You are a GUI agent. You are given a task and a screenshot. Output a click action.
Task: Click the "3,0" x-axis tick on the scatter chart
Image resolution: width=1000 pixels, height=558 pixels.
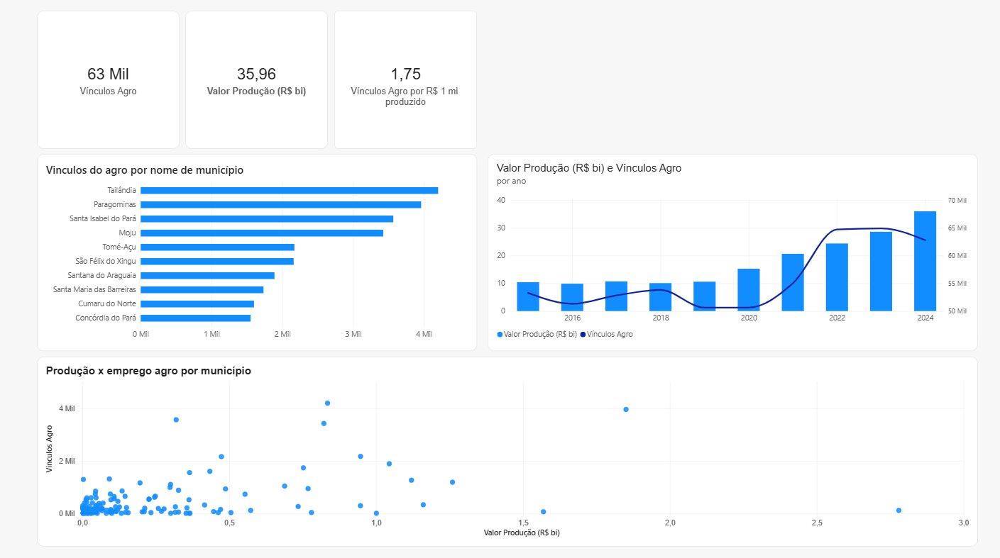coord(963,523)
